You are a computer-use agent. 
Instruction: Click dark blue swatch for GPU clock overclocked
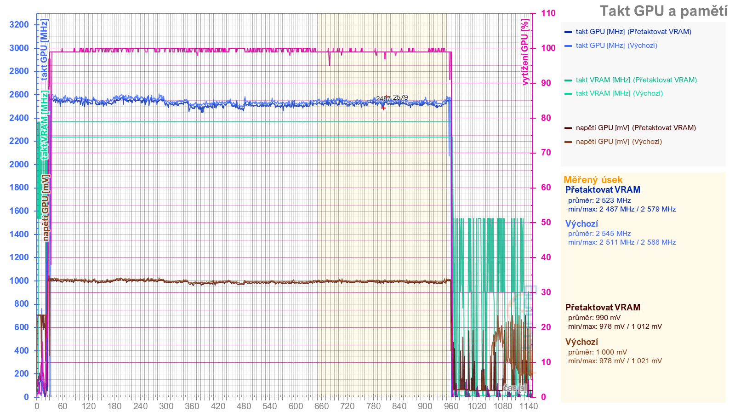pyautogui.click(x=568, y=32)
